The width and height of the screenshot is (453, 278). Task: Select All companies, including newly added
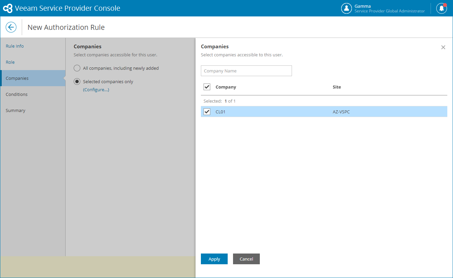pyautogui.click(x=77, y=68)
